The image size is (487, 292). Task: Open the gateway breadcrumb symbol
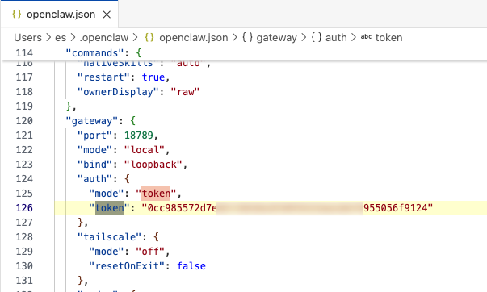click(x=277, y=38)
